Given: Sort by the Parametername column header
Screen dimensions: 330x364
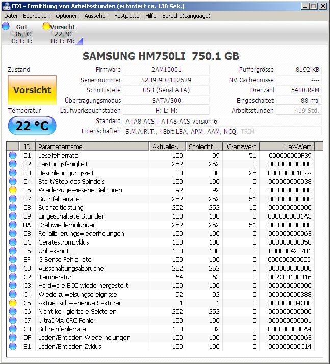Looking at the screenshot, I should click(x=92, y=147).
